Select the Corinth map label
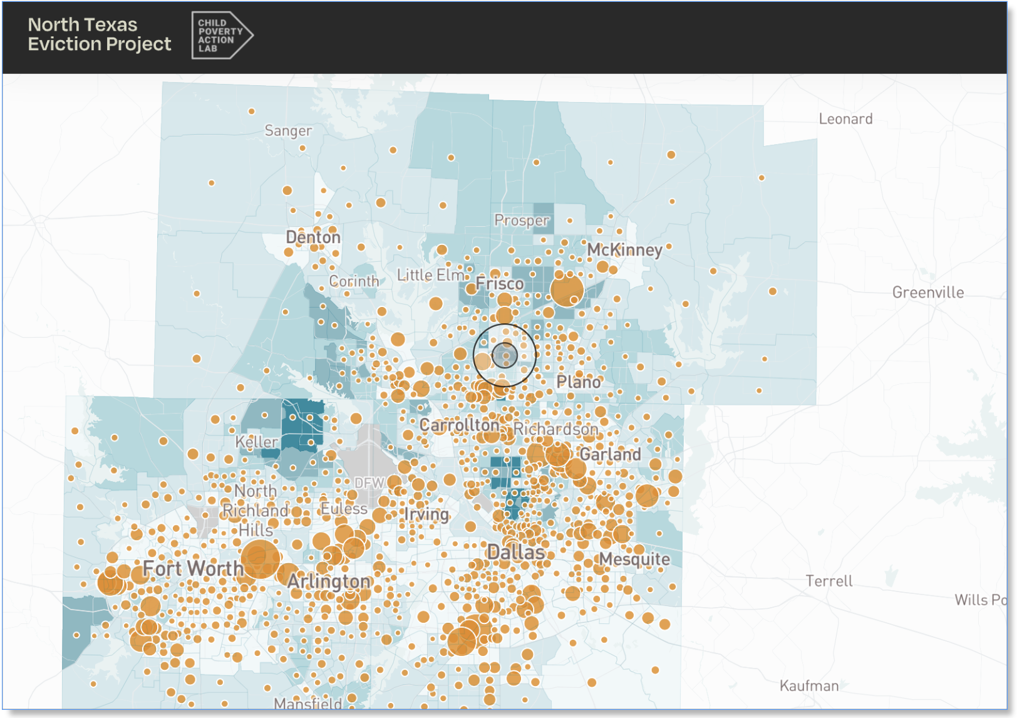Viewport: 1017px width, 718px height. pyautogui.click(x=354, y=281)
